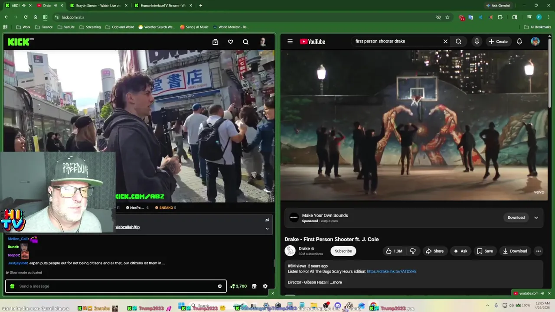This screenshot has width=555, height=312.
Task: Open the VanLife bookmarks folder
Action: [66, 27]
